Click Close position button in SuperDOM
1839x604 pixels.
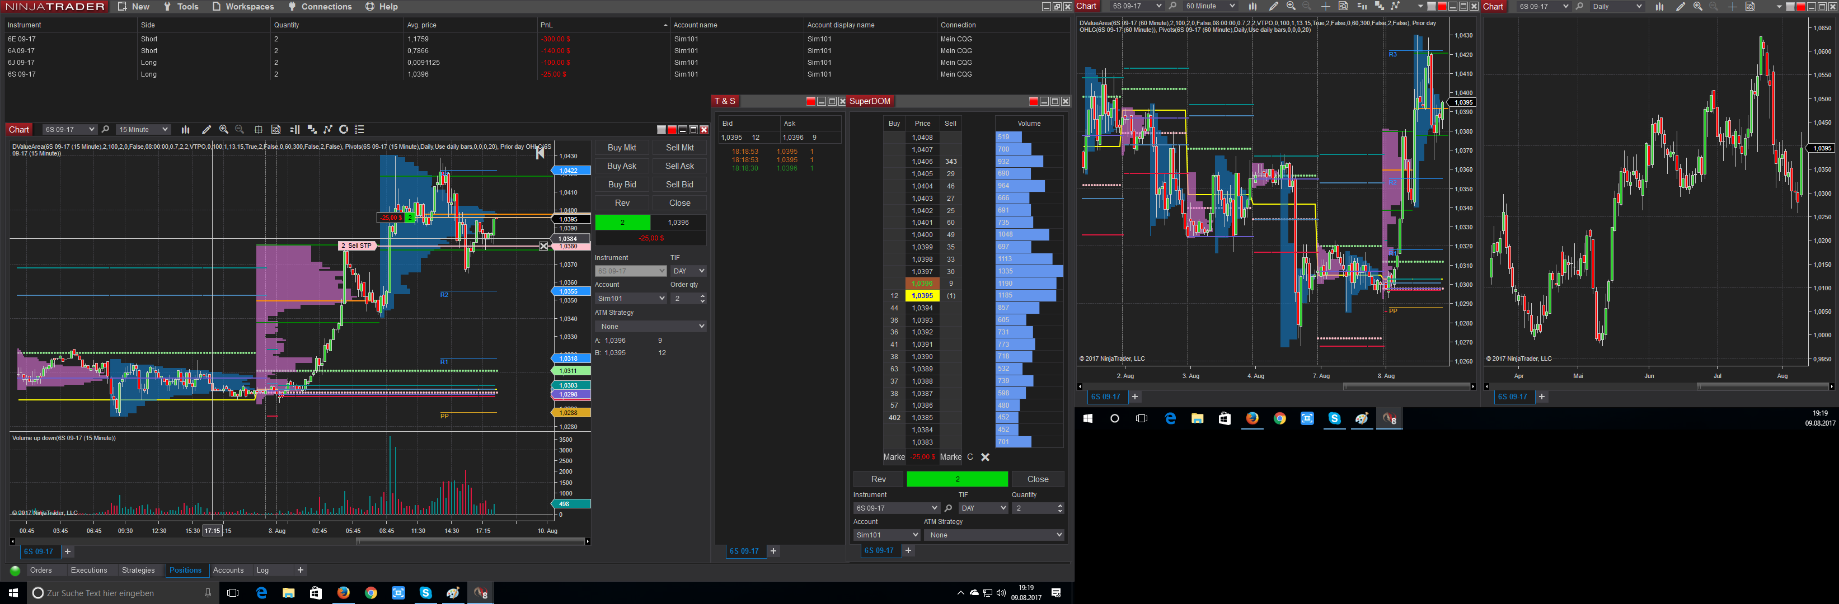pos(1038,479)
